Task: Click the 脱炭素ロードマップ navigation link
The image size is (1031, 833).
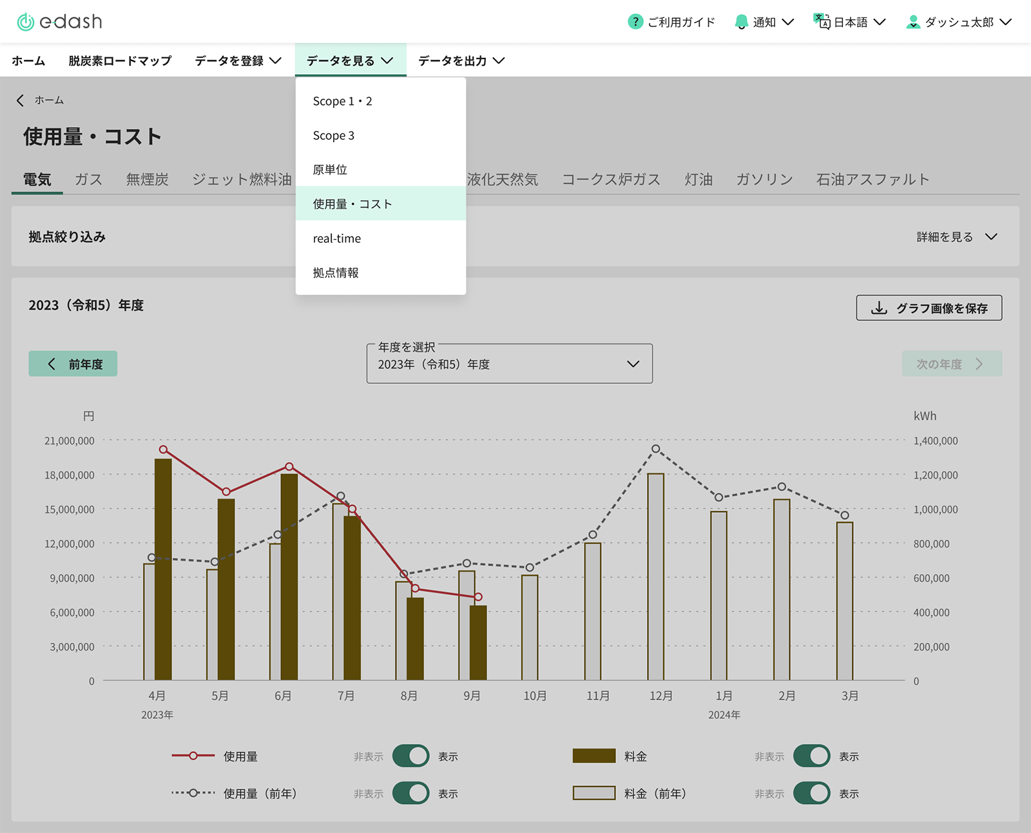Action: pos(119,61)
